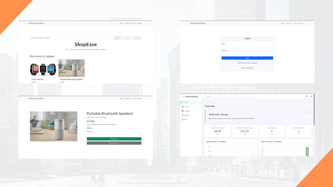Dismiss the Welcome, Hamza banner

pyautogui.click(x=309, y=112)
